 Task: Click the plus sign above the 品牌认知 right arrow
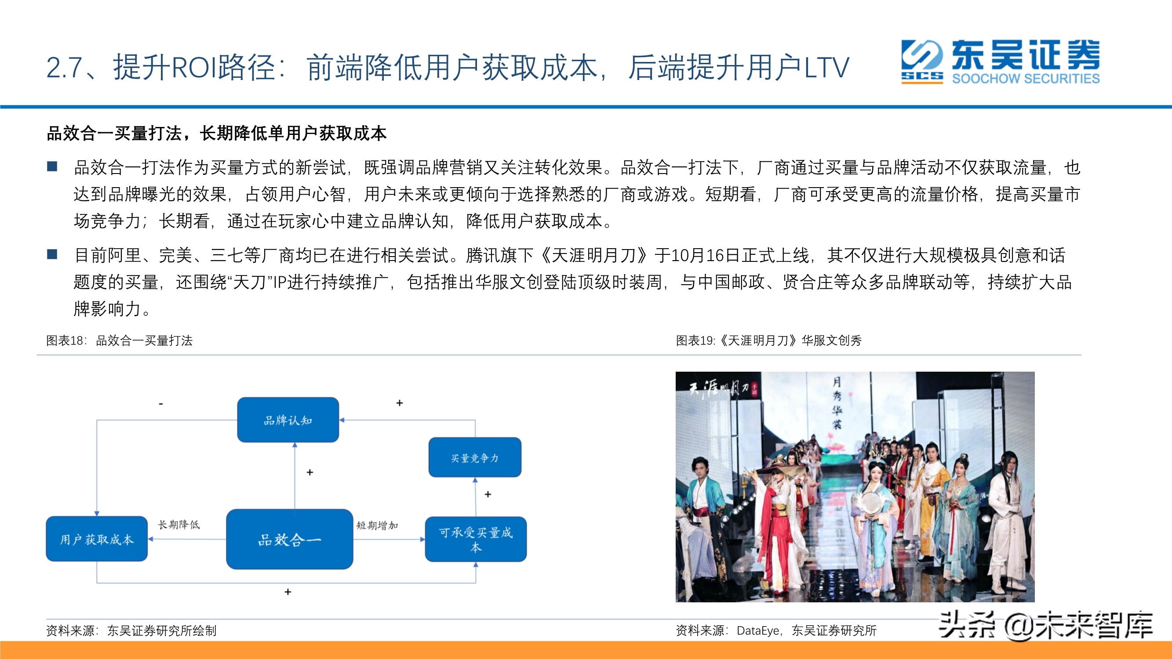400,403
